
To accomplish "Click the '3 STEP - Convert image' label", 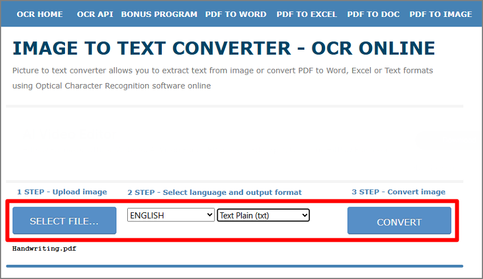I will tap(399, 192).
